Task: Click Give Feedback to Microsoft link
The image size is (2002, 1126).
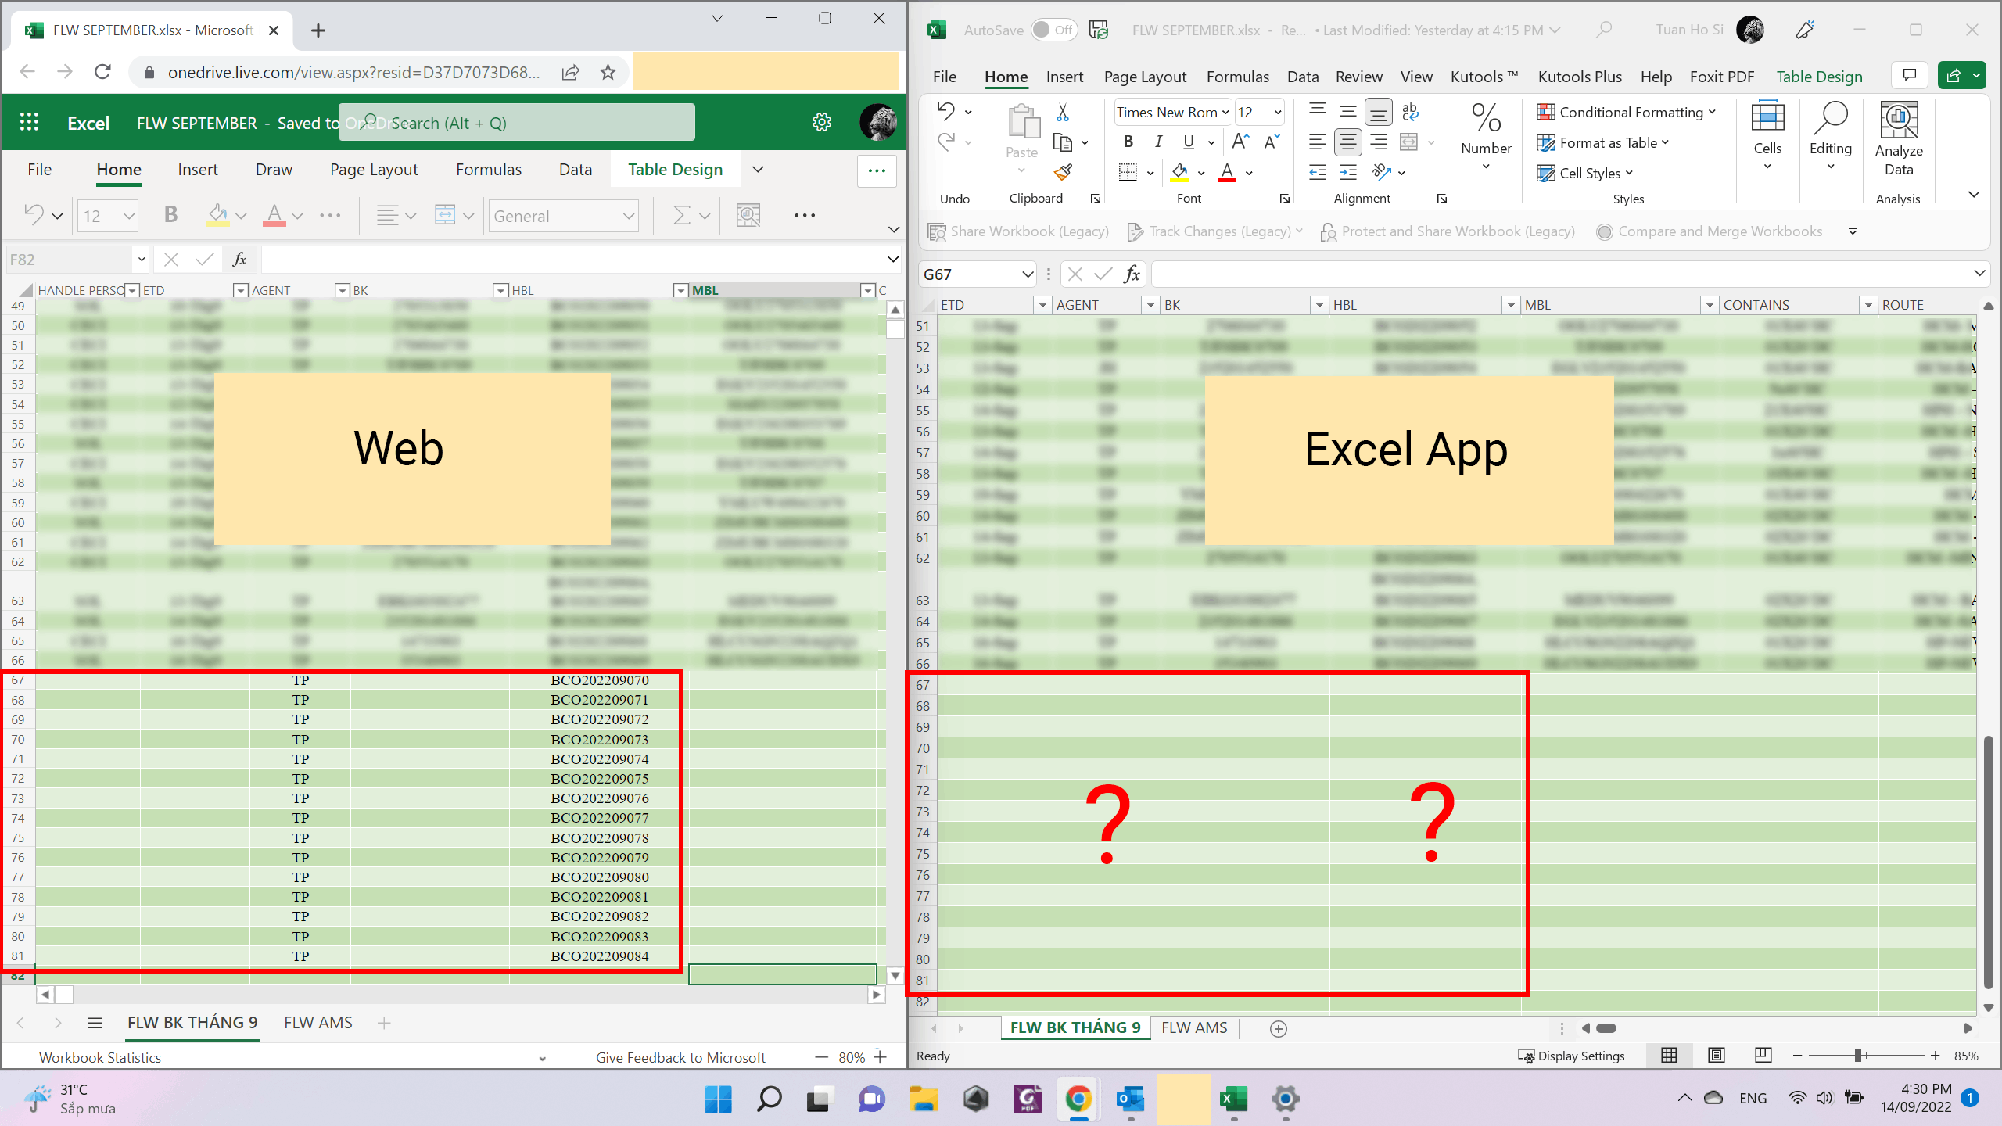Action: [680, 1057]
